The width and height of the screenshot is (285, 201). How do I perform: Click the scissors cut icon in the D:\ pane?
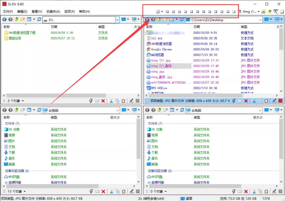tap(111, 101)
